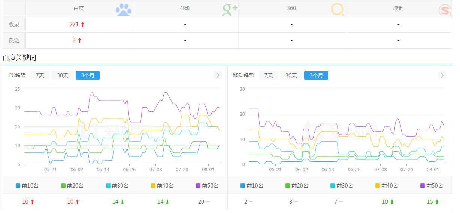The width and height of the screenshot is (460, 213).
Task: Expand mobile trend panel with right chevron
Action: click(x=442, y=75)
